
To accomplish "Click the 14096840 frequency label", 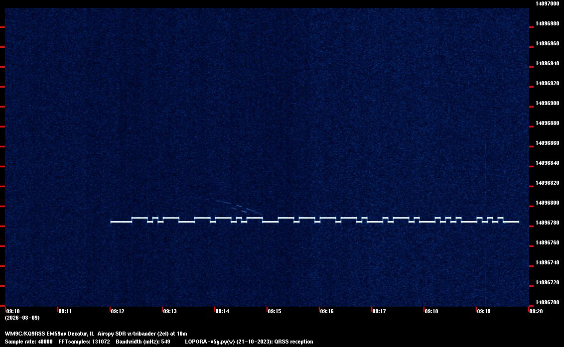I will pos(548,163).
